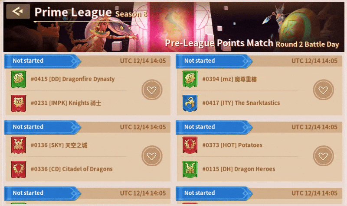
Task: Open the SKY alliance red helmet banner
Action: coord(19,145)
